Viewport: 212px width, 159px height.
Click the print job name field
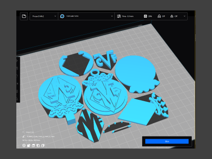tap(41, 136)
